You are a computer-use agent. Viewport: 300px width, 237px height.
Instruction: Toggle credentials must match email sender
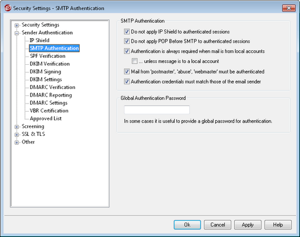pyautogui.click(x=127, y=82)
